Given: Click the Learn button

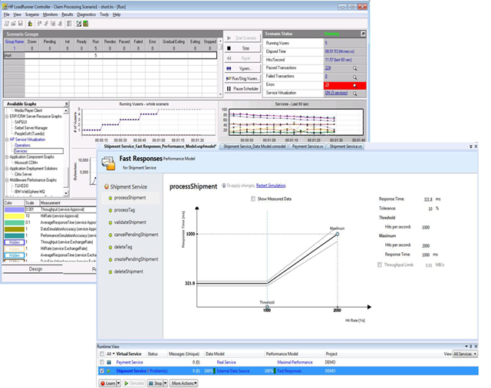Looking at the screenshot, I should point(107,383).
